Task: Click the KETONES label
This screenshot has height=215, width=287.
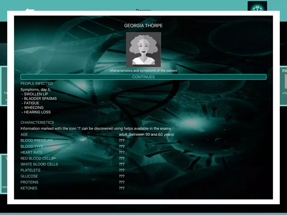Action: (29, 188)
